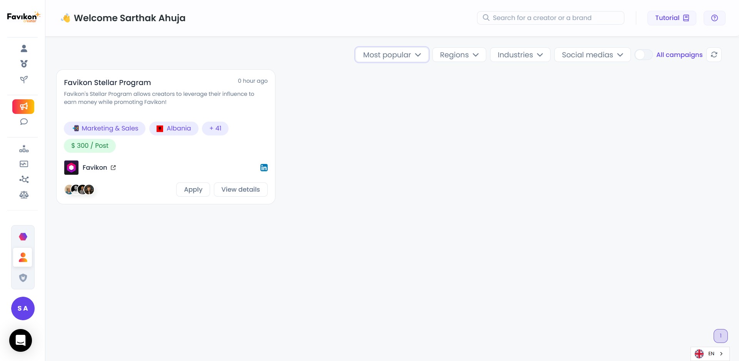Open the LinkedIn icon on campaign card
Image resolution: width=739 pixels, height=361 pixels.
point(264,167)
